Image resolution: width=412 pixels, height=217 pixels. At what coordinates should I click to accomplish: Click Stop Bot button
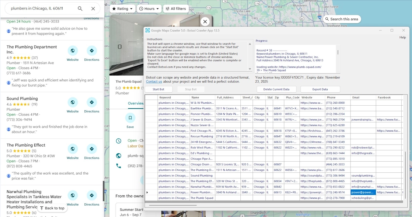(x=191, y=89)
